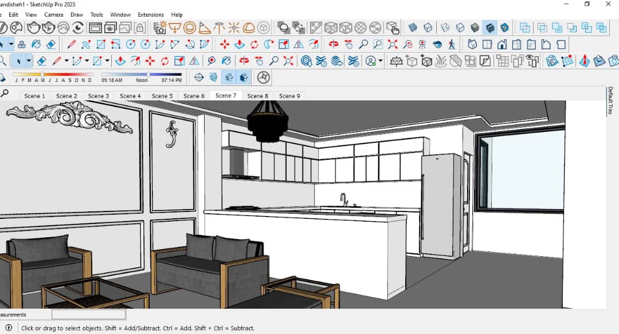Toggle X-Ray face style
This screenshot has height=334, width=619.
pos(413,27)
